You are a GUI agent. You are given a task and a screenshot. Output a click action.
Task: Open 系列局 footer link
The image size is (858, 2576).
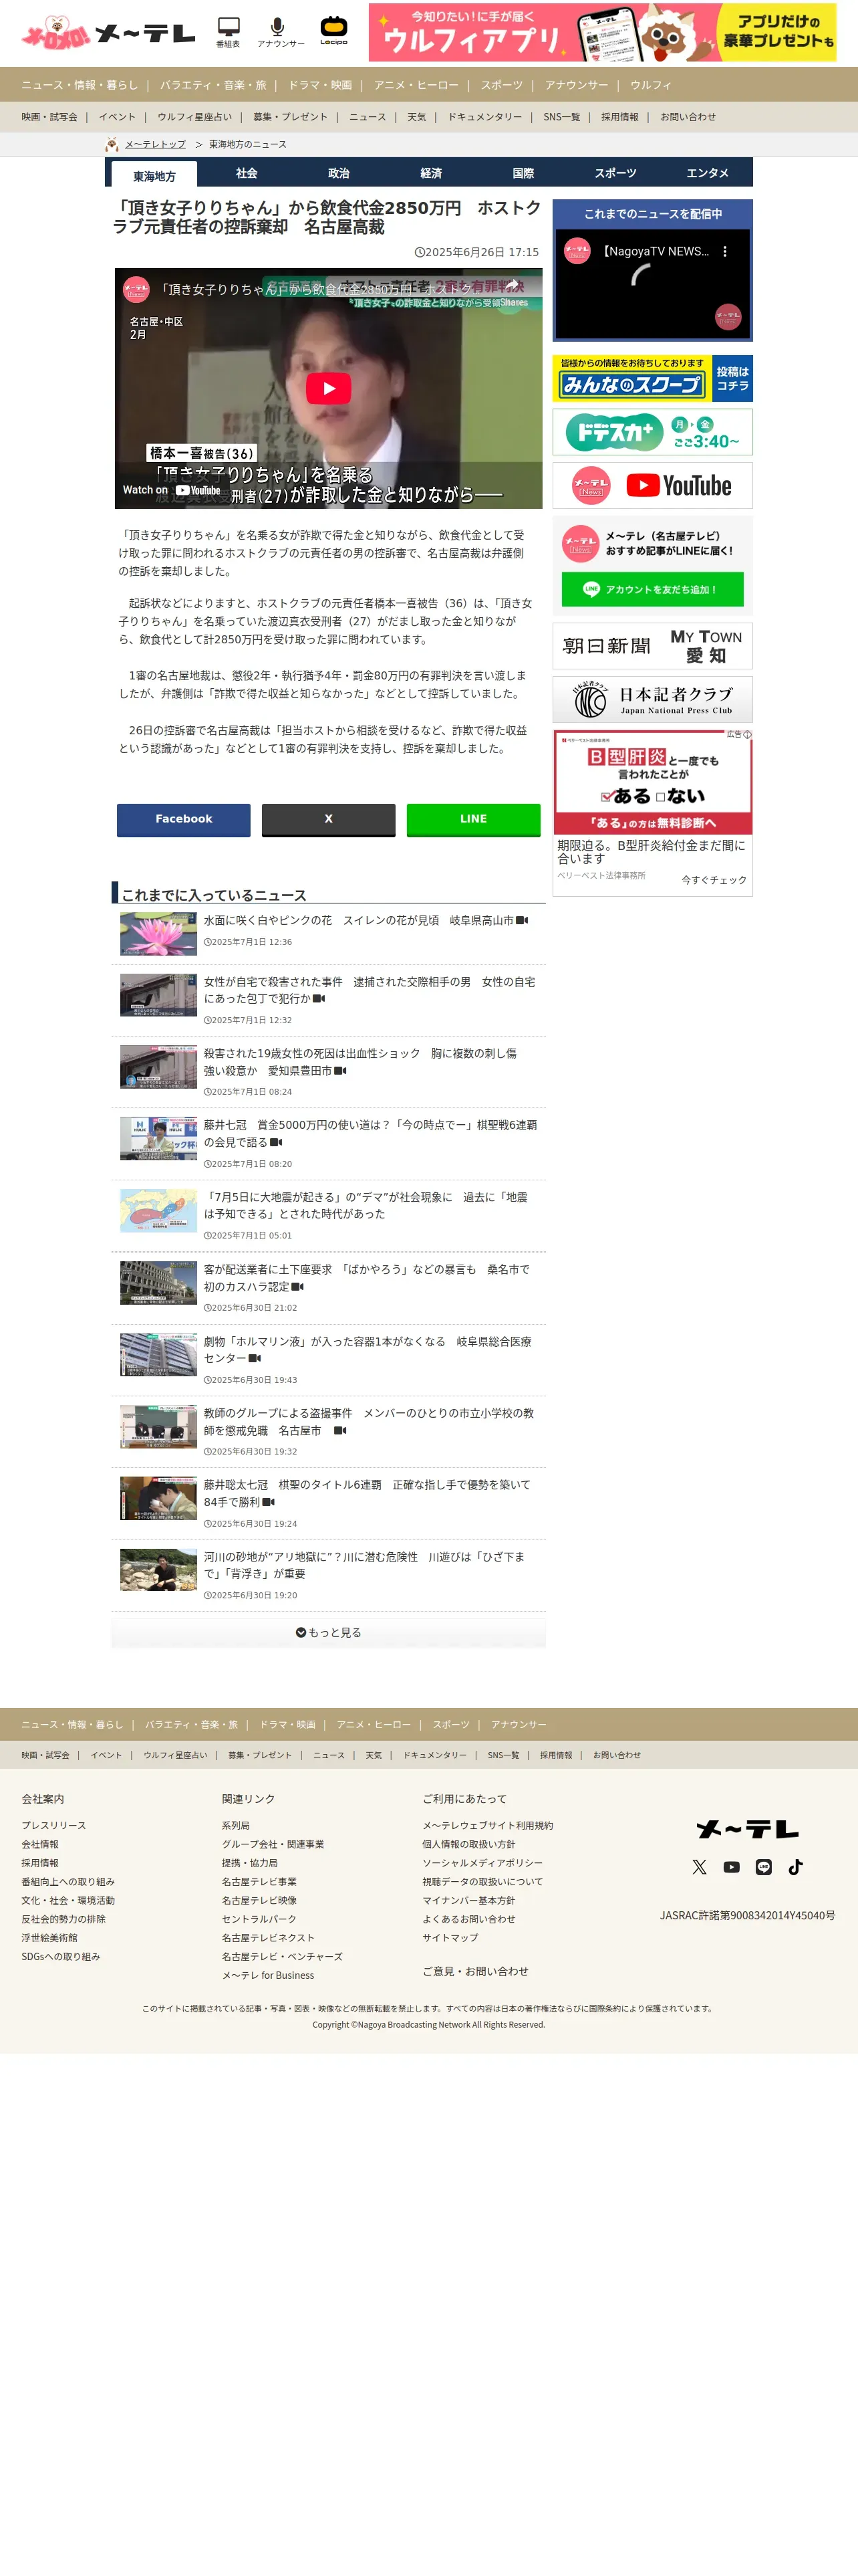(x=236, y=1825)
